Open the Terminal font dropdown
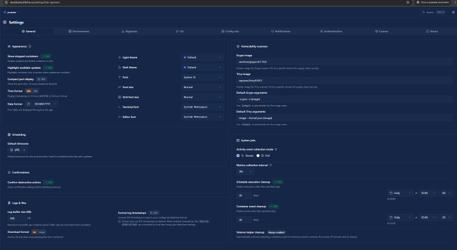Image resolution: width=457 pixels, height=250 pixels. tap(202, 107)
